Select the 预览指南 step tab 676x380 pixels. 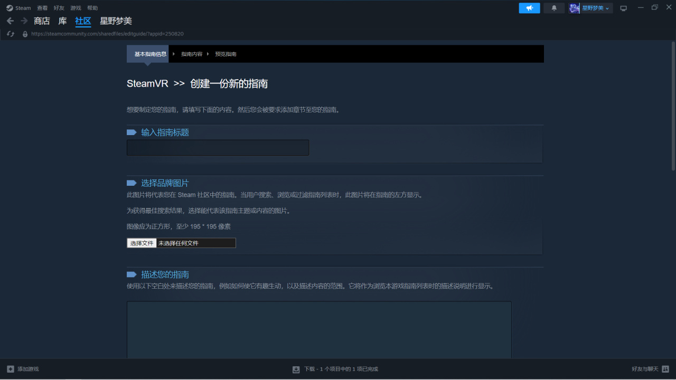tap(226, 54)
